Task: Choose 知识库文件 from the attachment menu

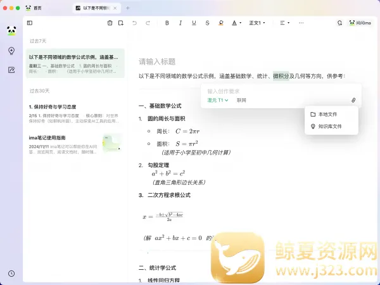Action: pos(331,126)
